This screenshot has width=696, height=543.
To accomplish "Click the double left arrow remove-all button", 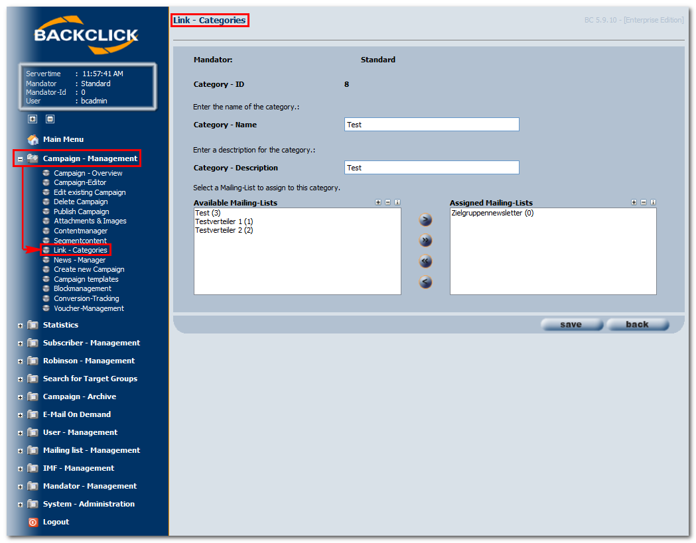I will pos(426,261).
